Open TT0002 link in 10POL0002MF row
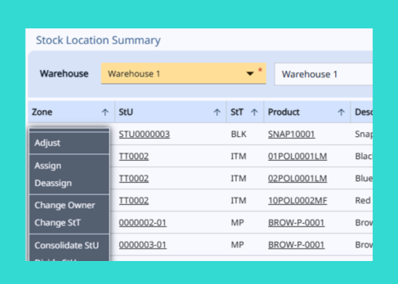398x284 pixels. coord(134,201)
